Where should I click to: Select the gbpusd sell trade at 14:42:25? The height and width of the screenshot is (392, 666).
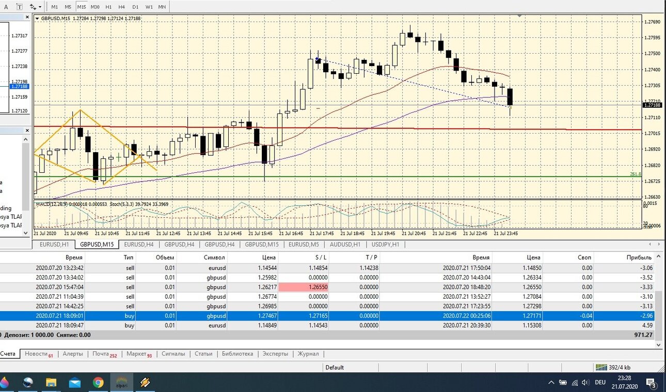pyautogui.click(x=327, y=306)
